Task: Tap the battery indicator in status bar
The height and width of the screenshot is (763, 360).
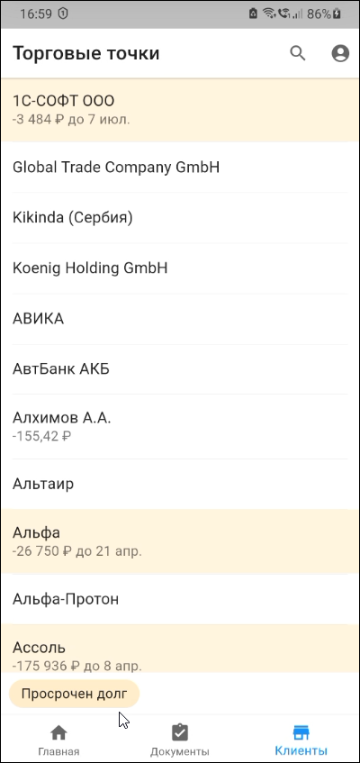Action: tap(337, 14)
